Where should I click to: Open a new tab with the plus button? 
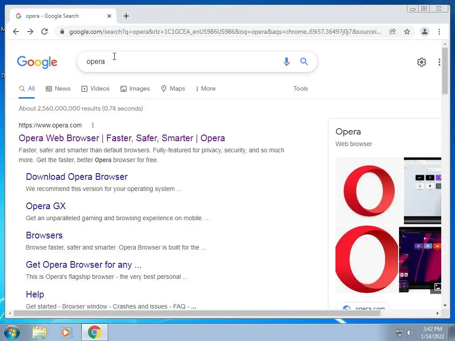coord(126,16)
